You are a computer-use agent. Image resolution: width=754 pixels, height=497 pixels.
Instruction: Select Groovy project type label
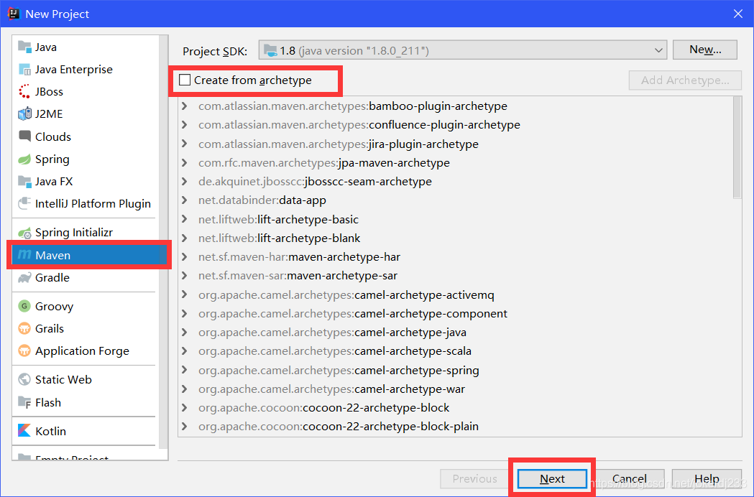[x=54, y=306]
